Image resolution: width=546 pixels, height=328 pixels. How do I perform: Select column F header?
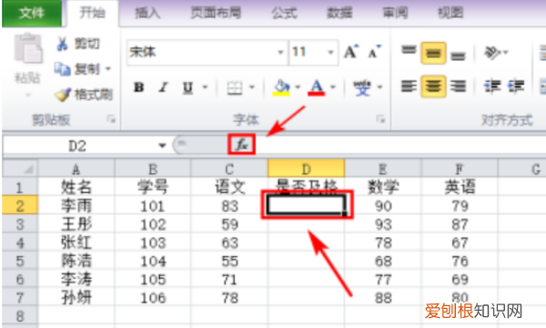tap(460, 169)
